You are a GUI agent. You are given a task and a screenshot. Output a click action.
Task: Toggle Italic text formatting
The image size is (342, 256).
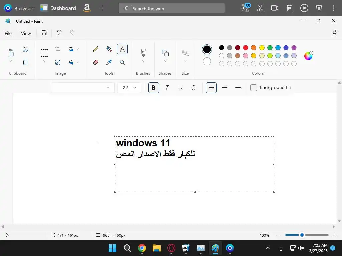[x=167, y=88]
